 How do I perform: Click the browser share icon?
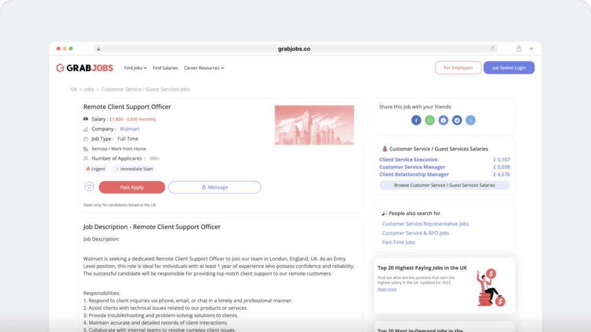pos(519,49)
